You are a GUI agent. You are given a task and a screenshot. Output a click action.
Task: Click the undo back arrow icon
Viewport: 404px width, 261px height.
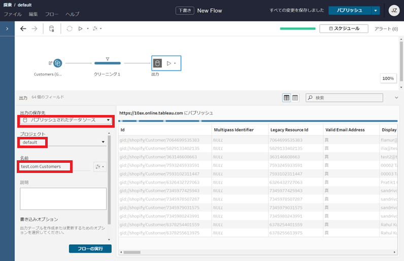click(x=23, y=29)
